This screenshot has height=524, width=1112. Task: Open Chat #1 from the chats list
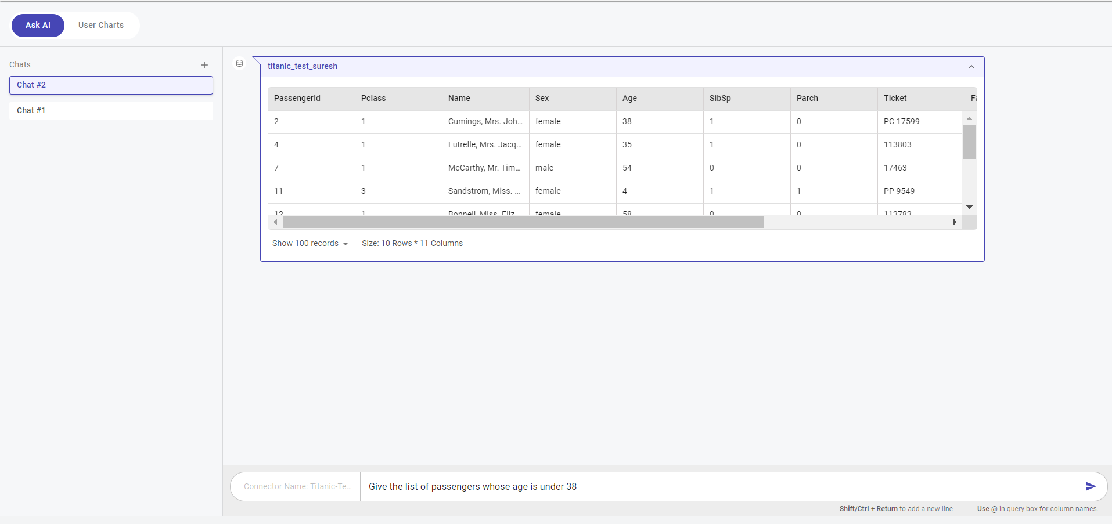point(111,111)
